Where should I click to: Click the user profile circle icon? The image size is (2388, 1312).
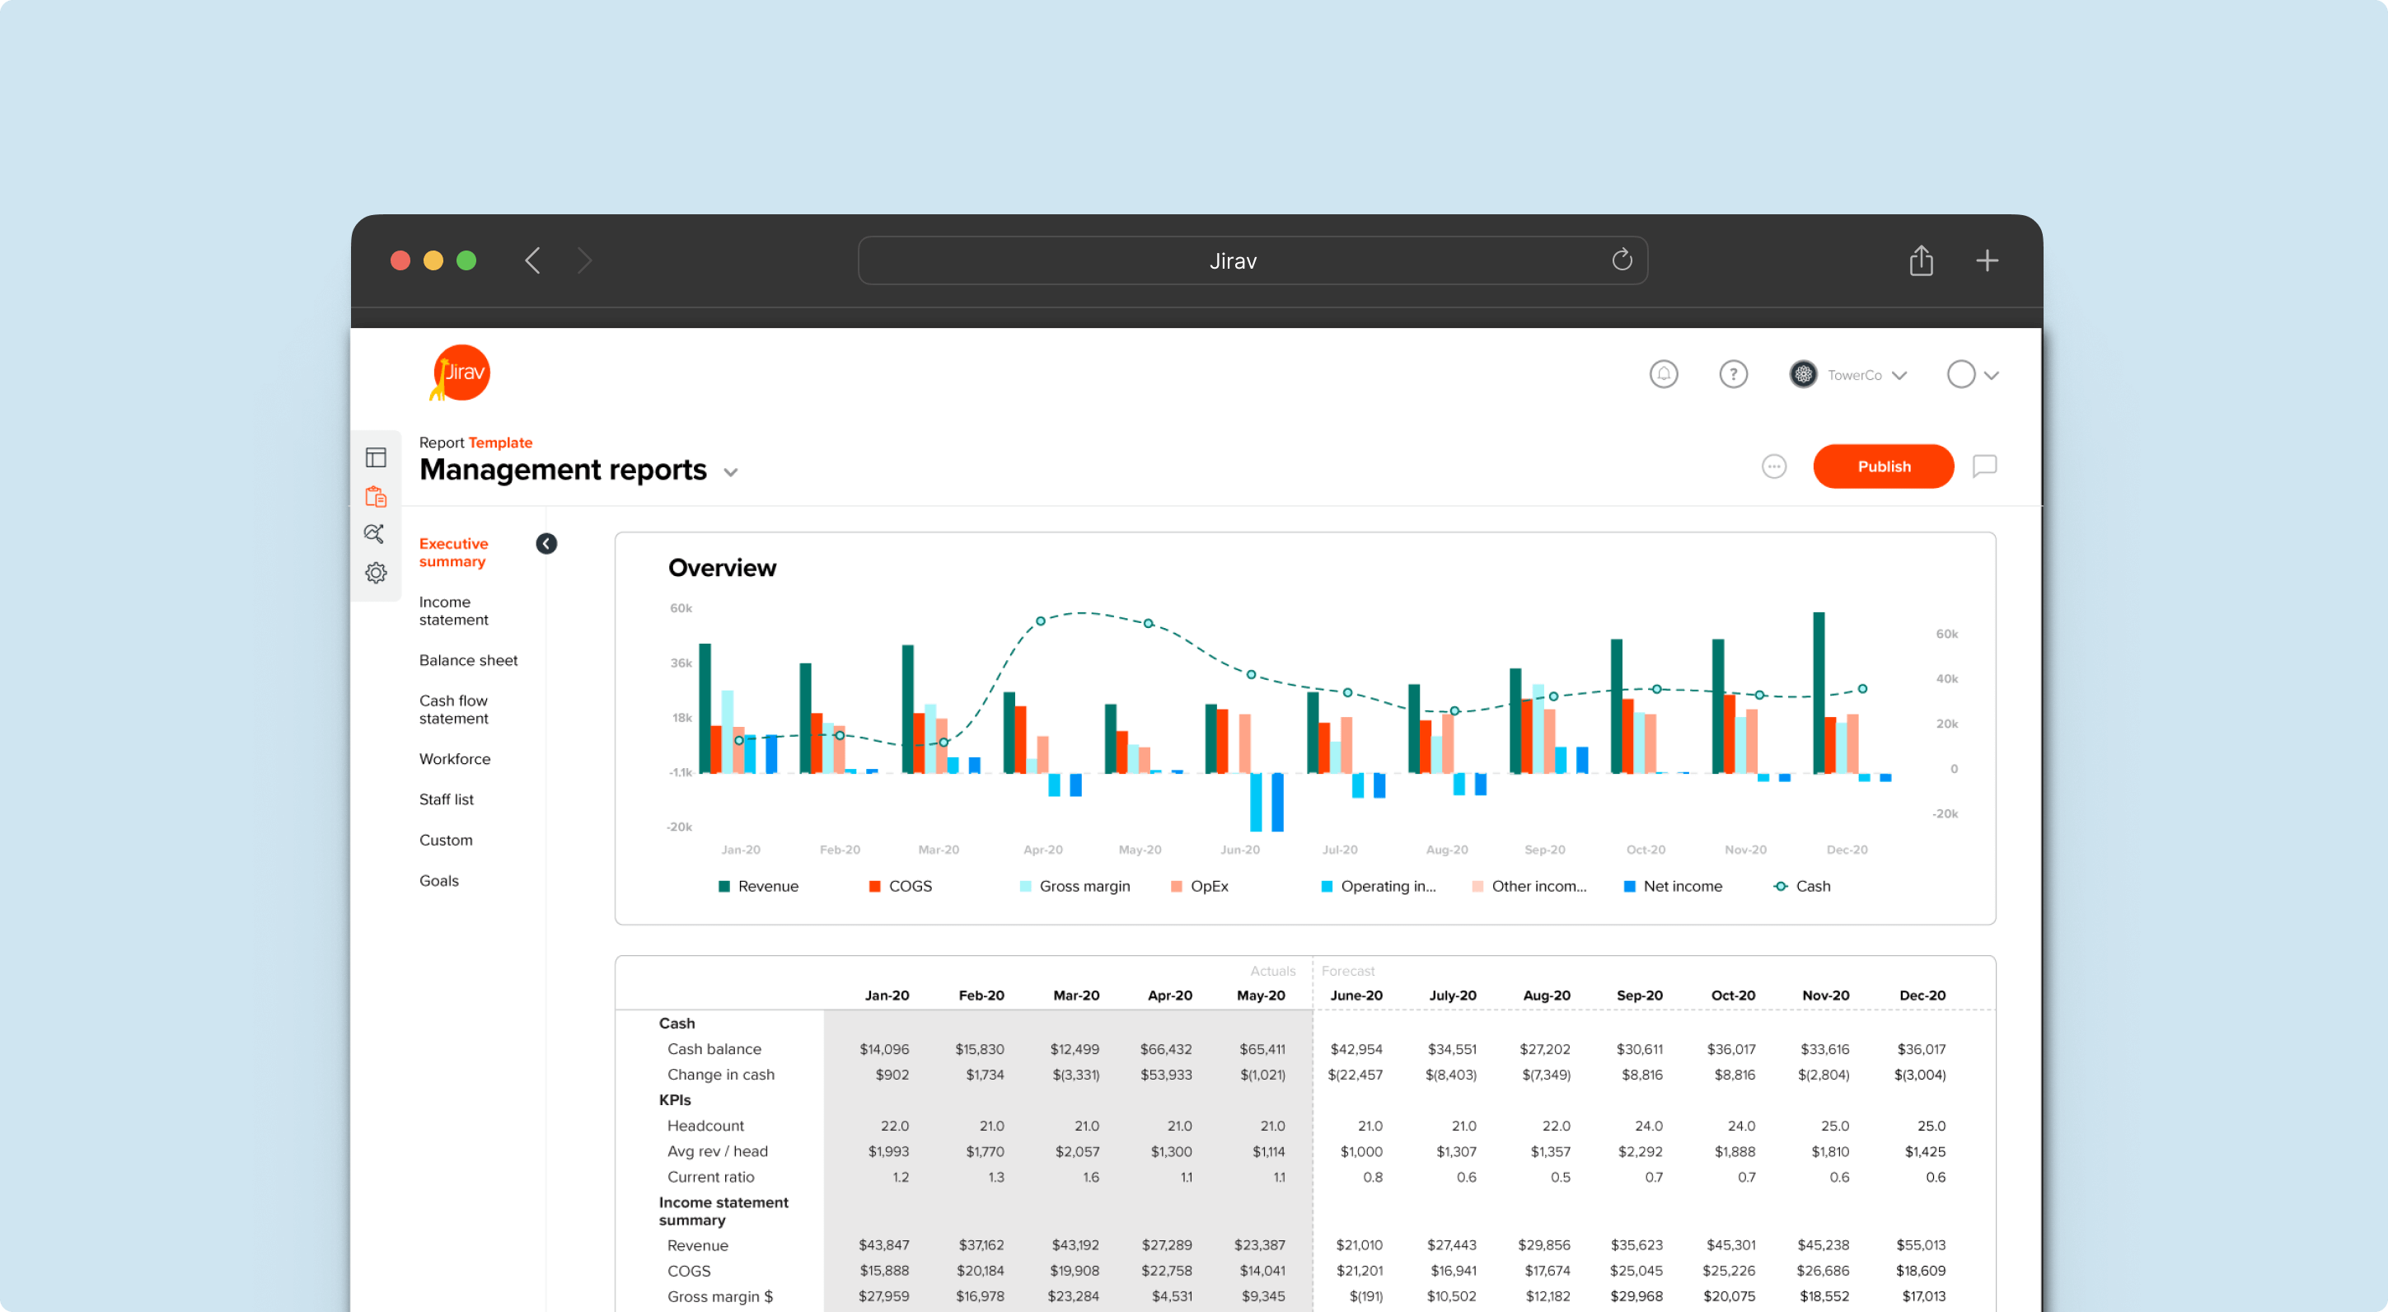[1960, 375]
